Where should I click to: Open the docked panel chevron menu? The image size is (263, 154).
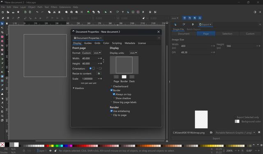click(260, 25)
